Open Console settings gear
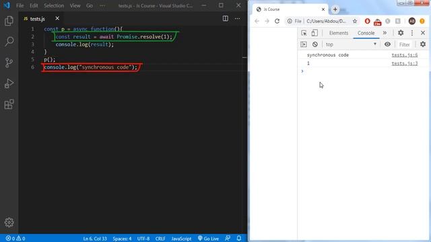Viewport: 431px width, 242px height. [x=423, y=44]
